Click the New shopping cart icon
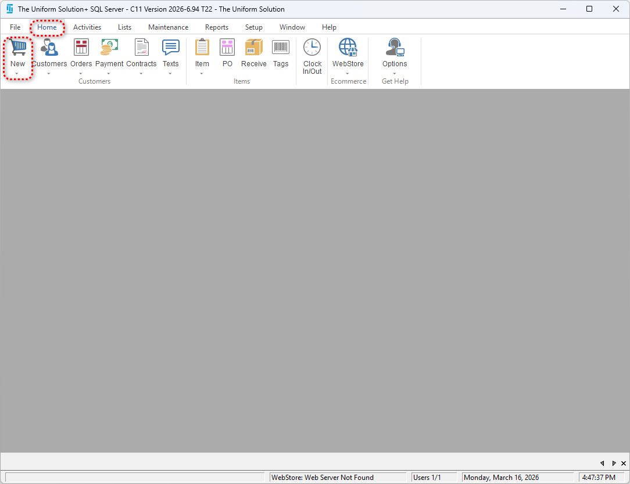Viewport: 630px width, 484px height. pyautogui.click(x=17, y=48)
